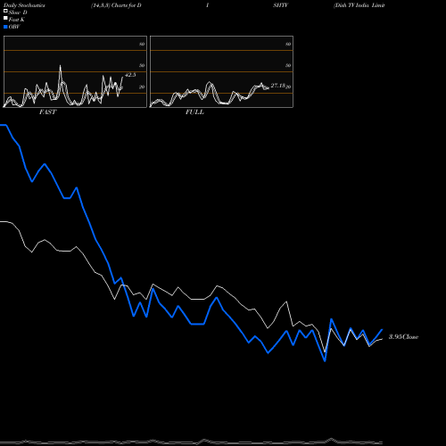Viewport: 446px width, 446px height.
Task: Click the 50 level label in FAST chart
Action: [x=142, y=65]
